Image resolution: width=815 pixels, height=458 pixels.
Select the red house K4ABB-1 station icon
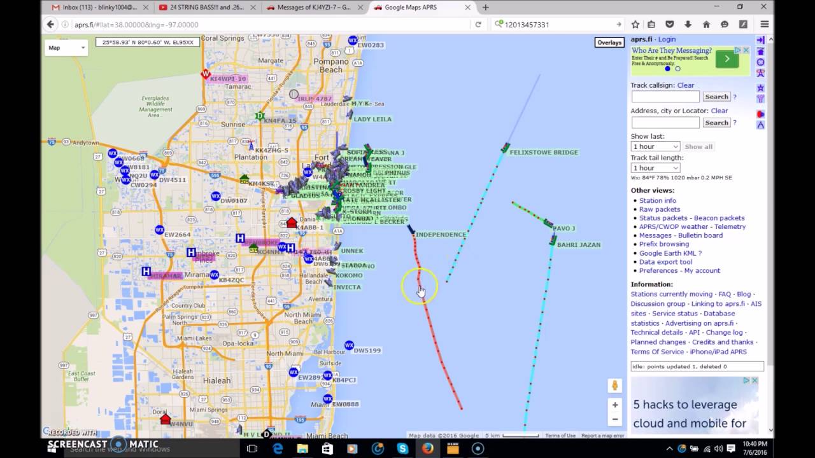(x=292, y=223)
